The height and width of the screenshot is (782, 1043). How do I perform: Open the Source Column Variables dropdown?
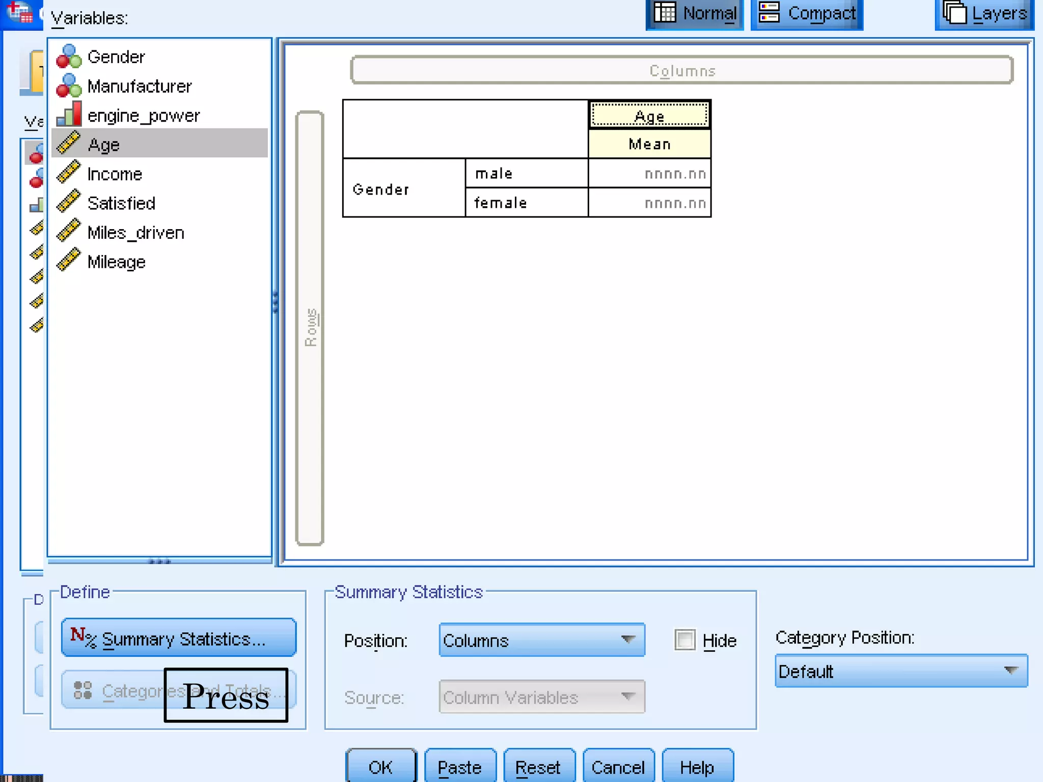[x=541, y=697]
